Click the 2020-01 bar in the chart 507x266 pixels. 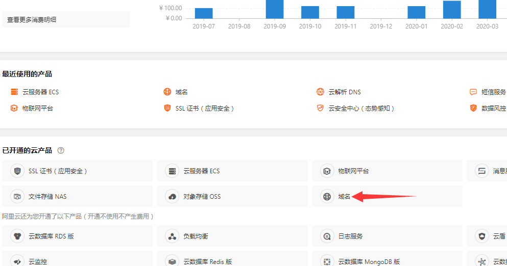417,12
